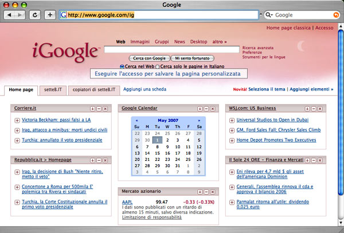Image resolution: width=344 pixels, height=233 pixels.
Task: Open the Mercato azionario gadget dropdown menu
Action: [200, 192]
